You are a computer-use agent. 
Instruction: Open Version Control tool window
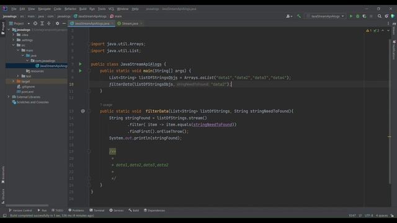(20, 211)
